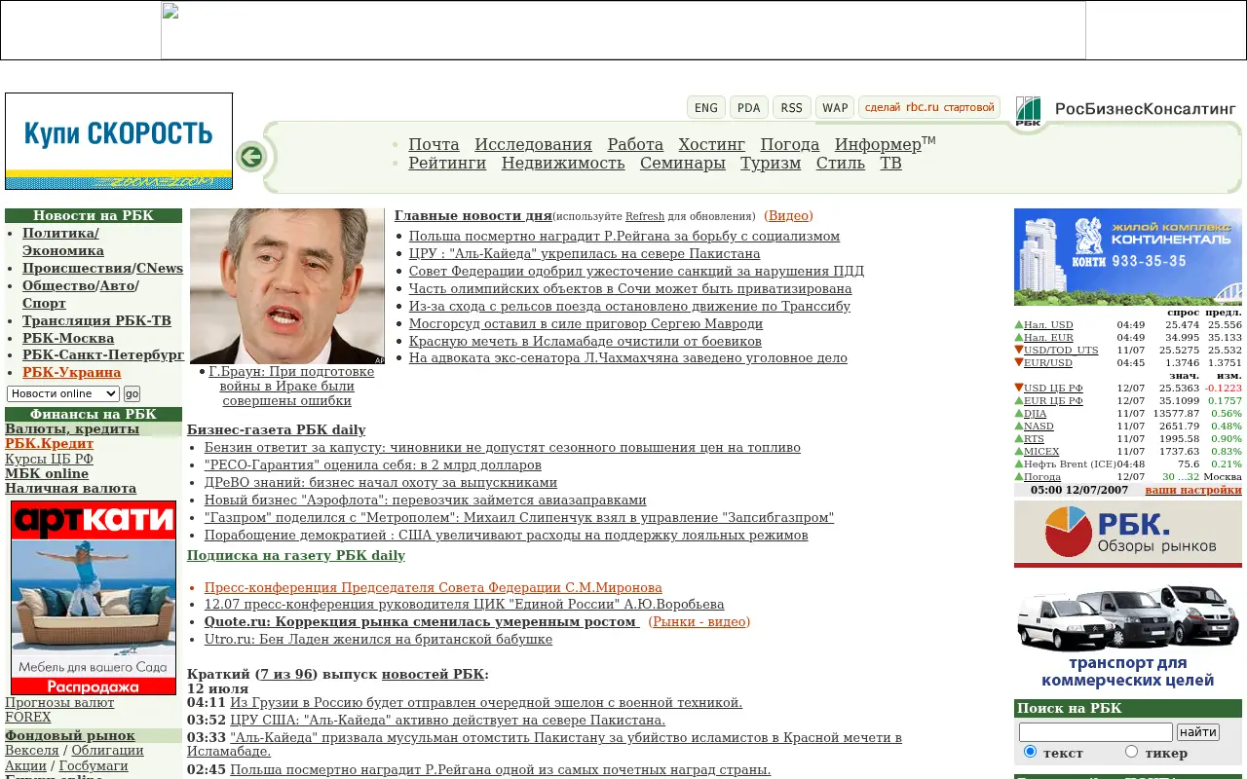Click into the Поиск на РБК field
Image resolution: width=1247 pixels, height=779 pixels.
click(1096, 731)
